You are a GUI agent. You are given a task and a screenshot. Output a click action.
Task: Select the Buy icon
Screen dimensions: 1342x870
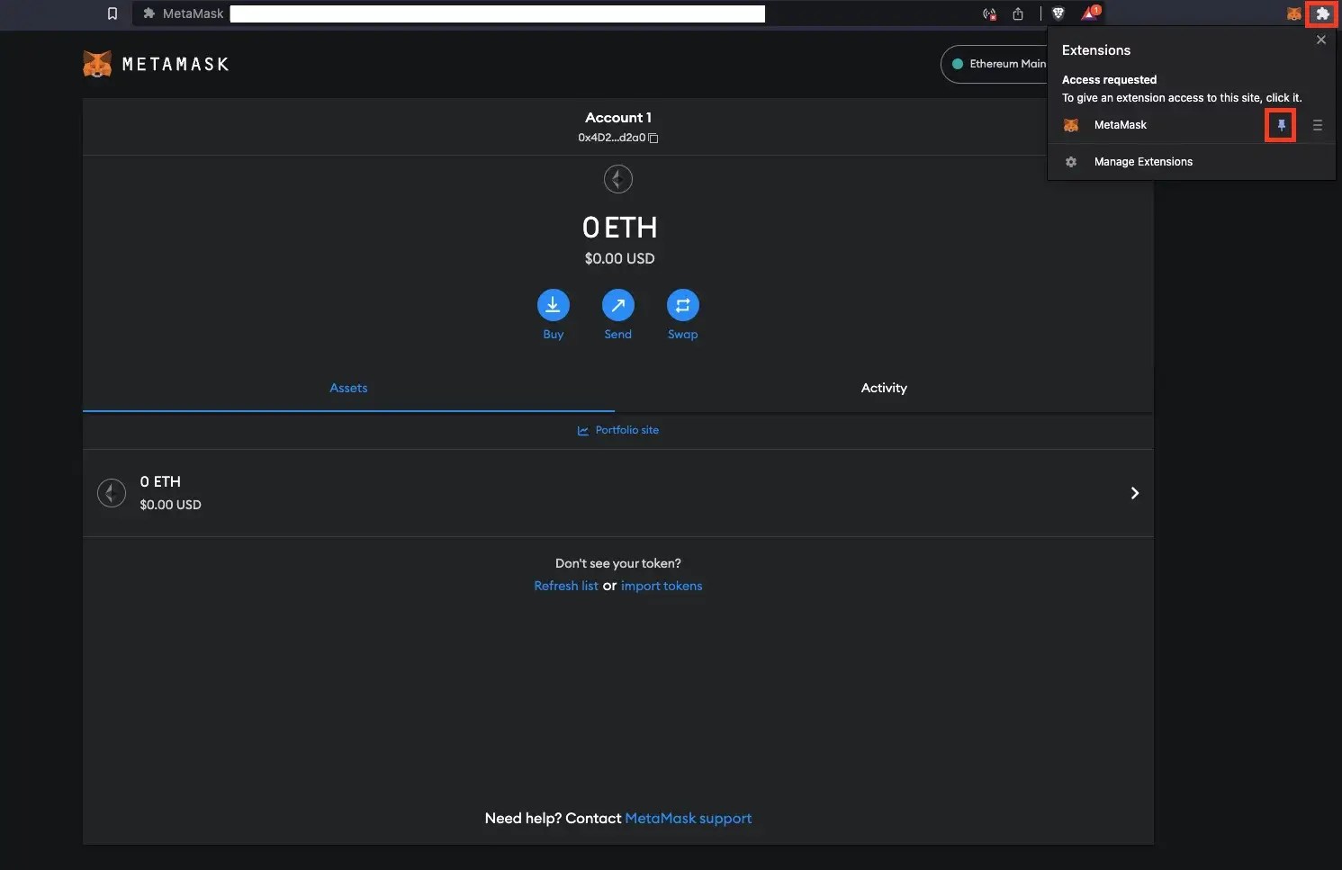pyautogui.click(x=553, y=305)
